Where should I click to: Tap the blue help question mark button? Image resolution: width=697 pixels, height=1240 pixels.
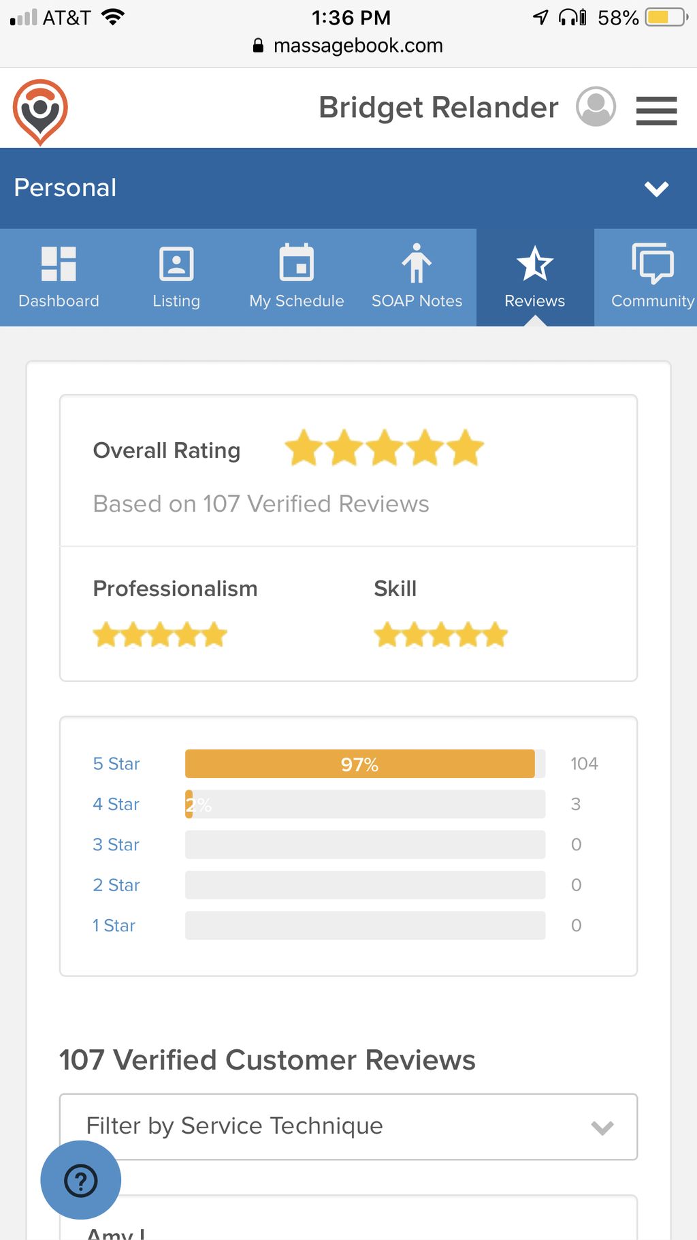[81, 1180]
